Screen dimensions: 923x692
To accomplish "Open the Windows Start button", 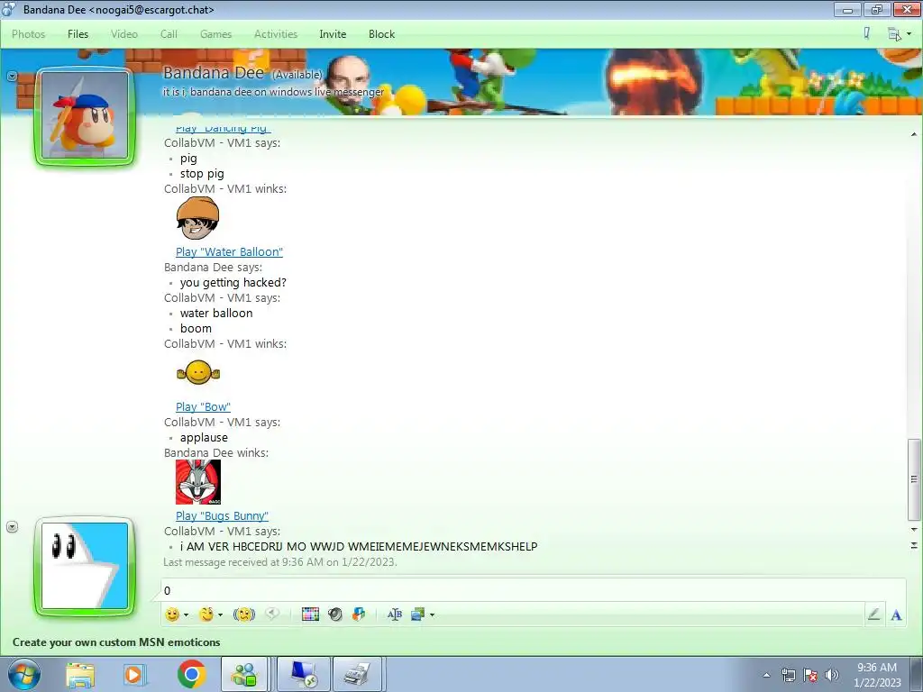I will (23, 675).
